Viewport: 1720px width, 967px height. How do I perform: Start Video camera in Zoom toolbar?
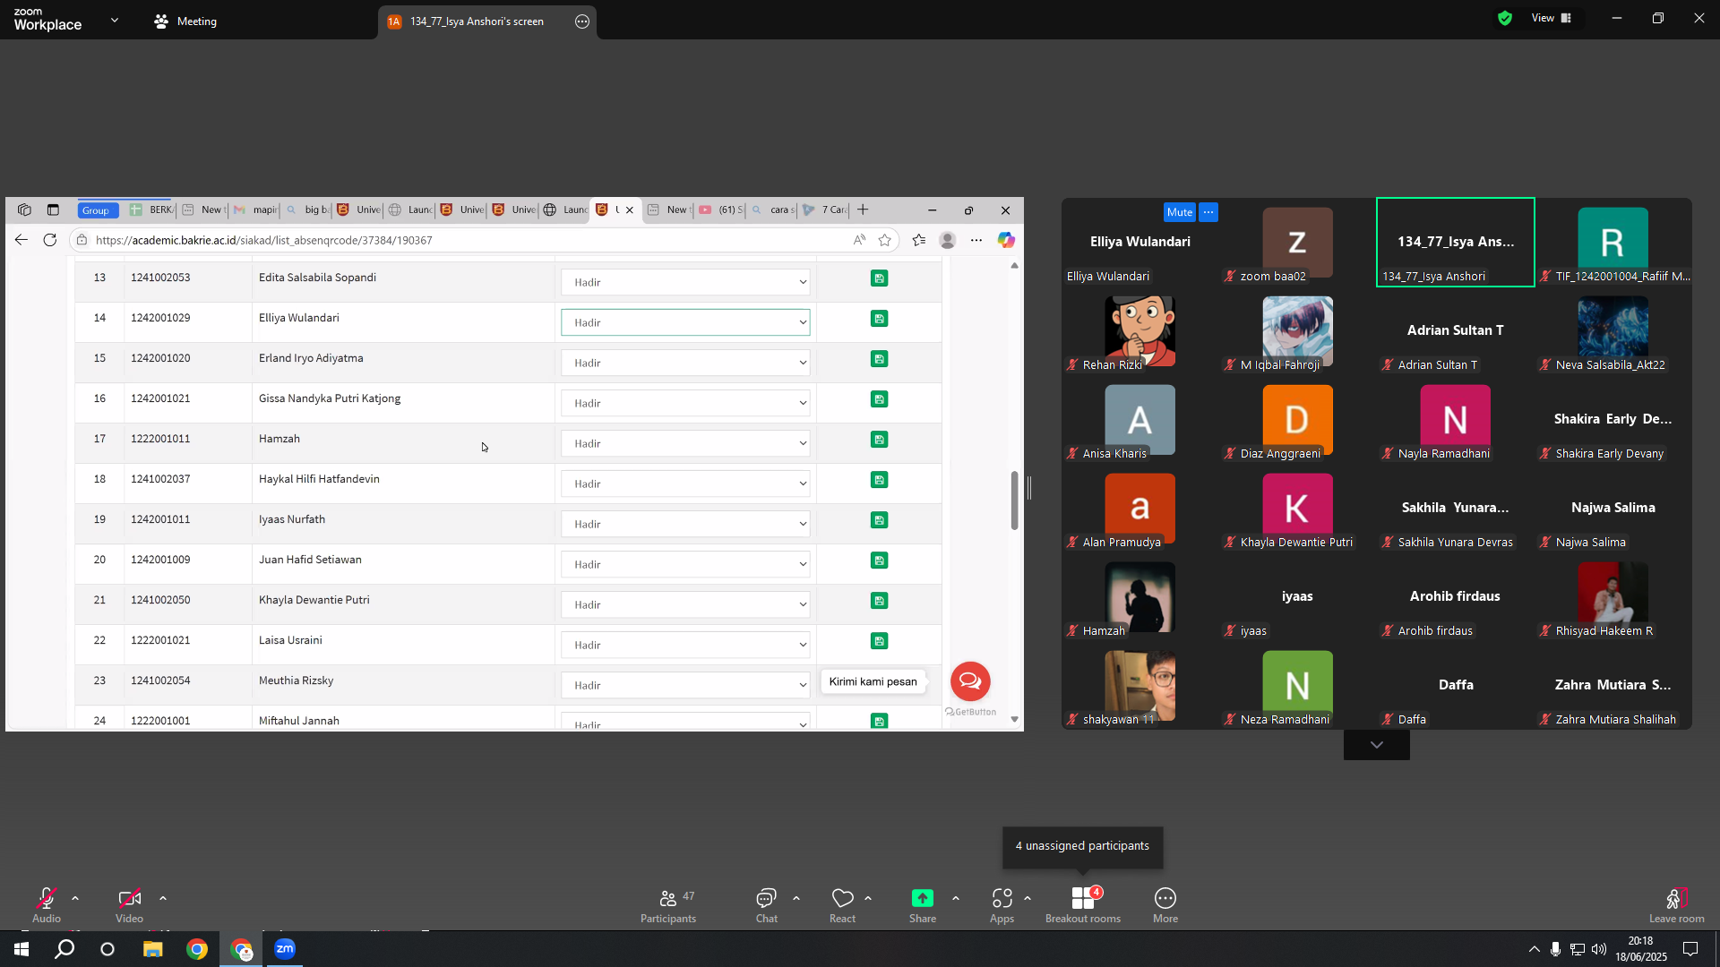tap(129, 904)
